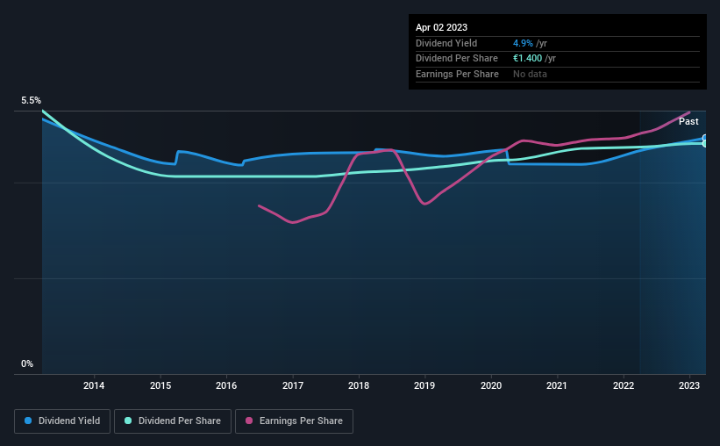
Task: Click the 2022 x-axis label
Action: [624, 385]
